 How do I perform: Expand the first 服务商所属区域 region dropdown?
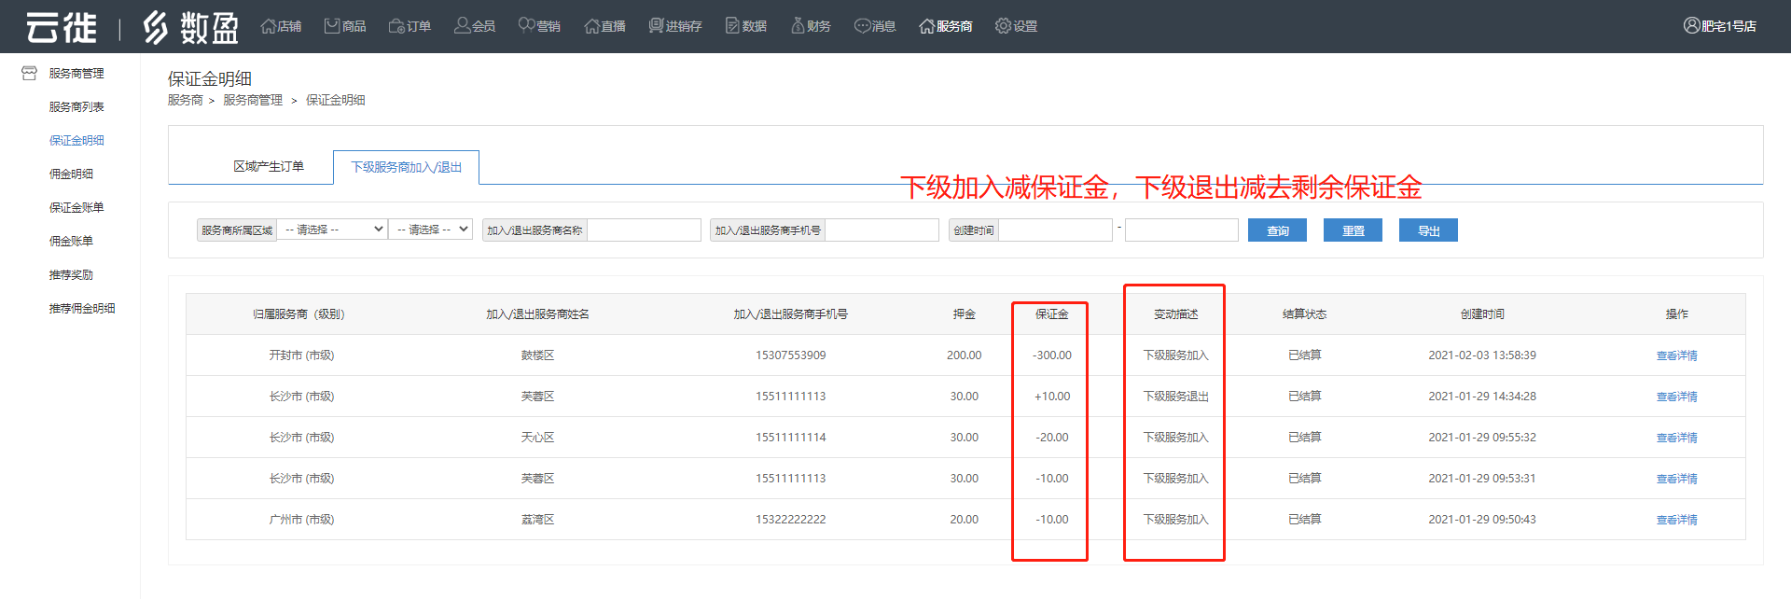click(333, 230)
